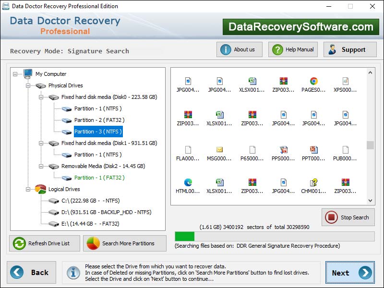Click the PUB000 file icon
384x288 pixels.
click(x=345, y=150)
